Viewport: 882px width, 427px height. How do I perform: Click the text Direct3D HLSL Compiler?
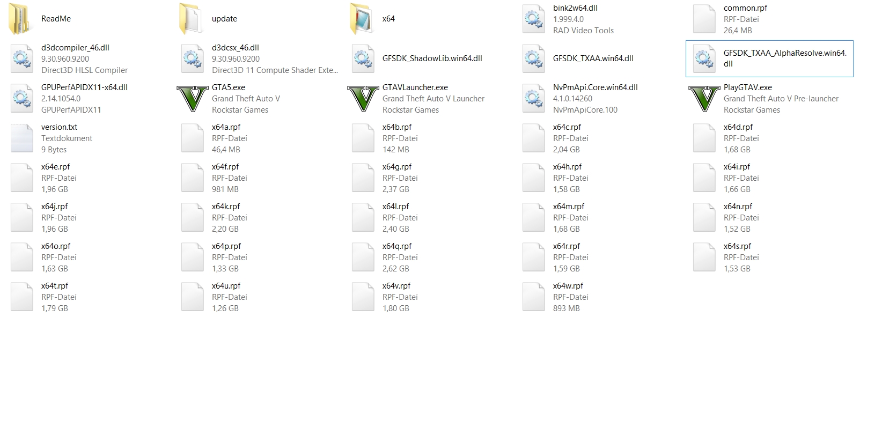point(85,70)
